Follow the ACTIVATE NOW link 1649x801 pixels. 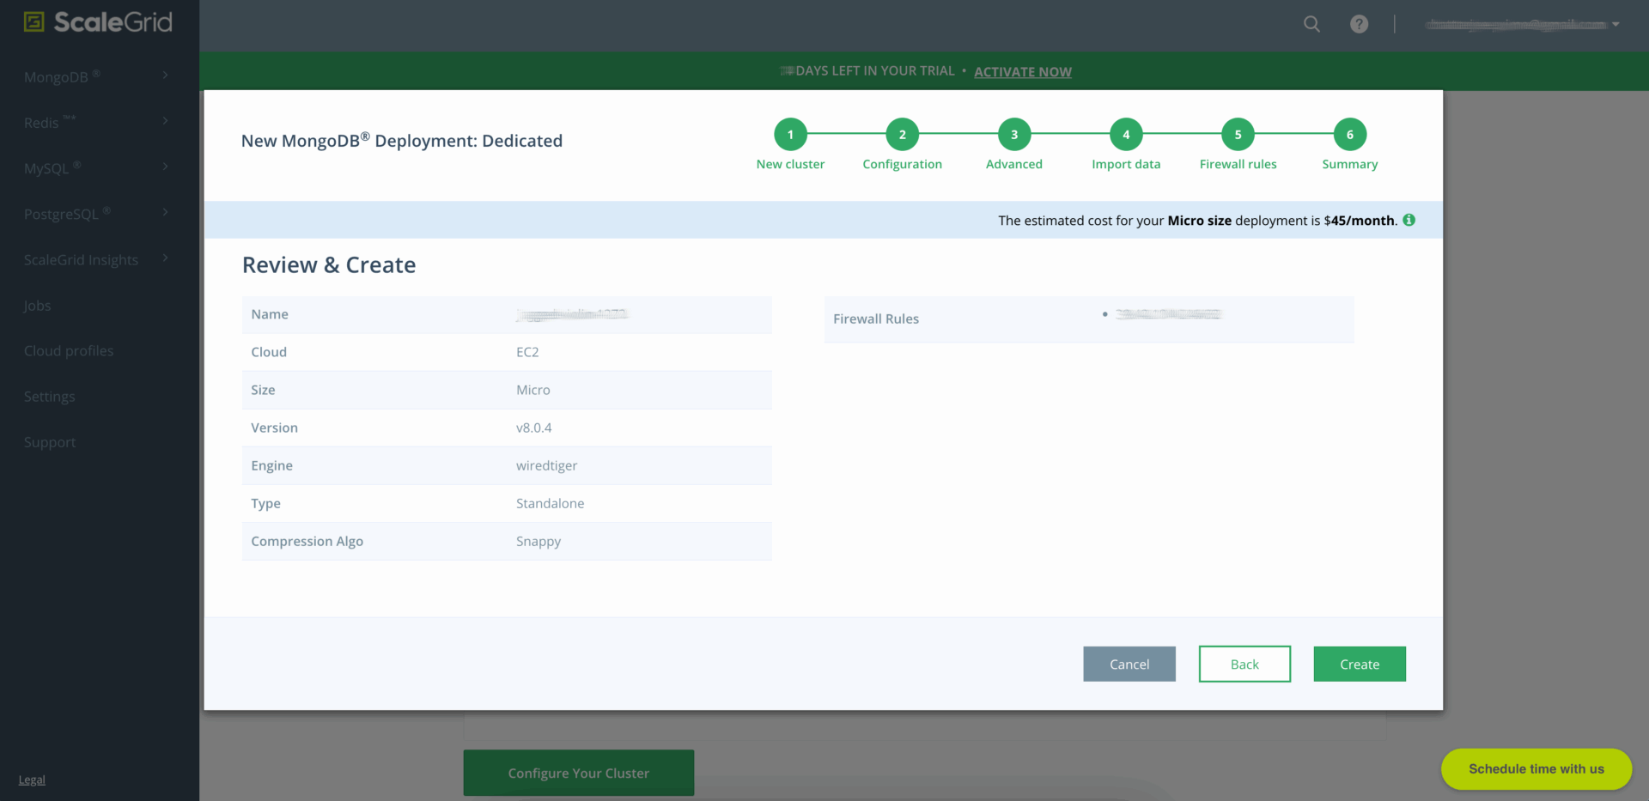click(1022, 72)
